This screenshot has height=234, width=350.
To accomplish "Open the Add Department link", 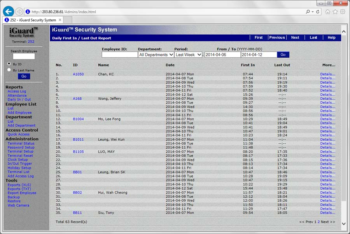I will pos(21,125).
